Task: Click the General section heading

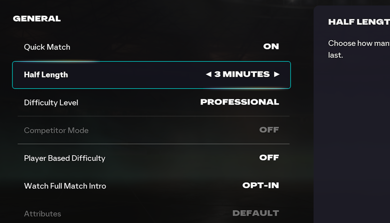Action: [x=37, y=19]
